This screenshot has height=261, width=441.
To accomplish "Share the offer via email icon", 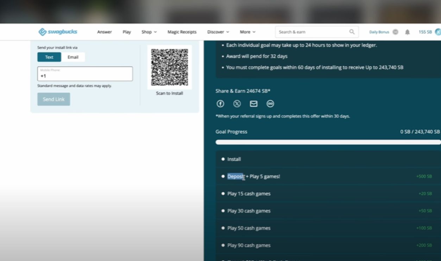I will point(253,104).
